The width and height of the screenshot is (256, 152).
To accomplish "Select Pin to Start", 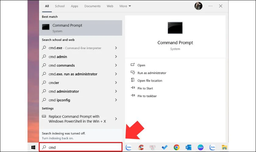I will tap(145, 88).
